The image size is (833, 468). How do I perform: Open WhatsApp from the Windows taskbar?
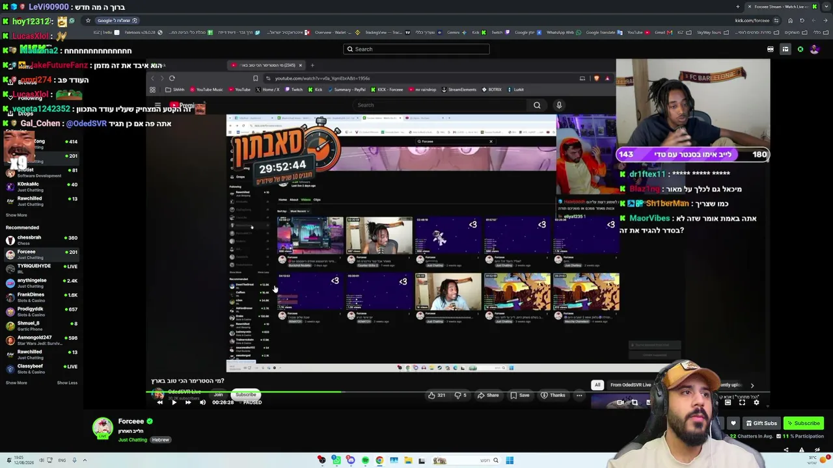336,461
